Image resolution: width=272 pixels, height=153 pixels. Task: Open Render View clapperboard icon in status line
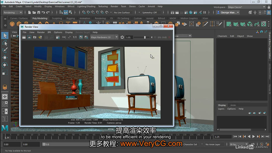(173, 13)
